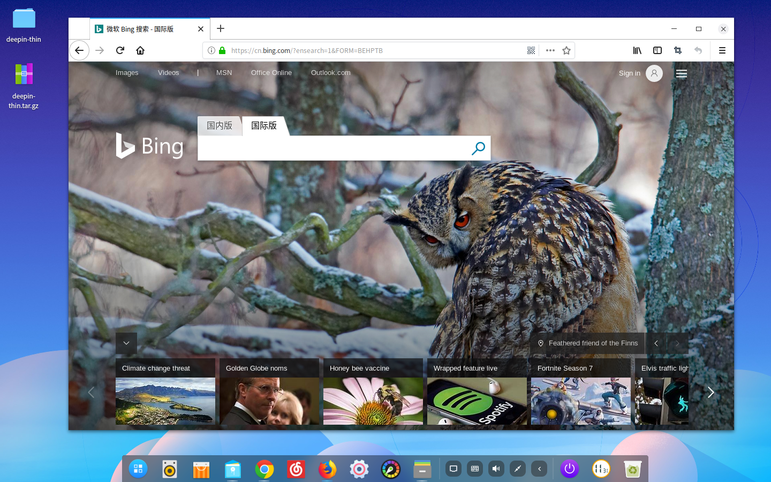The height and width of the screenshot is (482, 771).
Task: Open the Honey bee vaccine card
Action: 373,391
